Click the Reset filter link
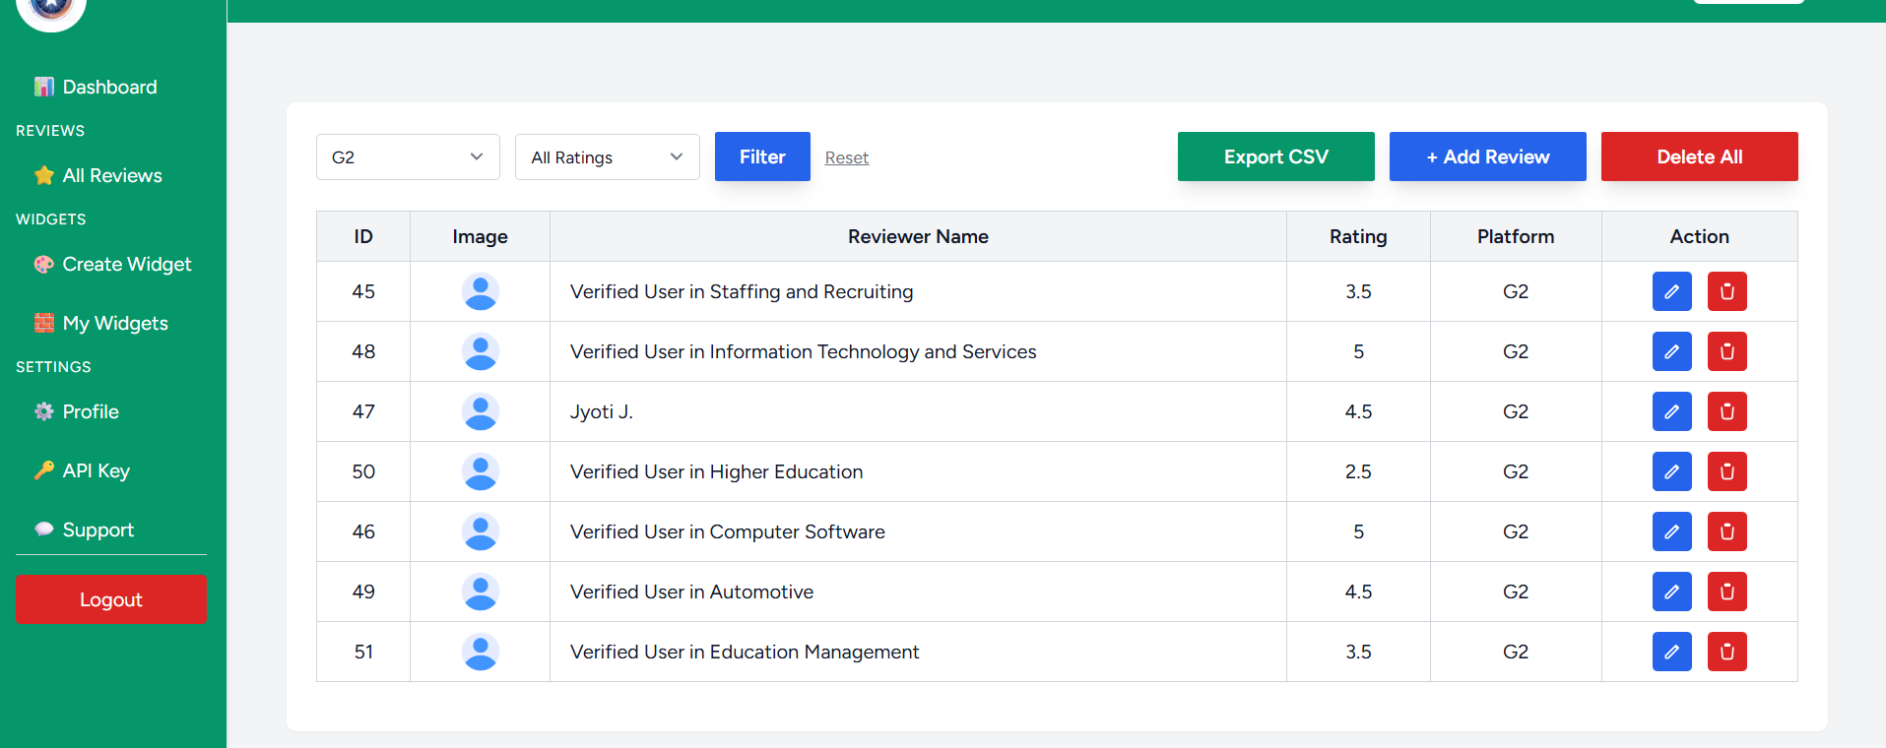The width and height of the screenshot is (1886, 748). point(846,157)
